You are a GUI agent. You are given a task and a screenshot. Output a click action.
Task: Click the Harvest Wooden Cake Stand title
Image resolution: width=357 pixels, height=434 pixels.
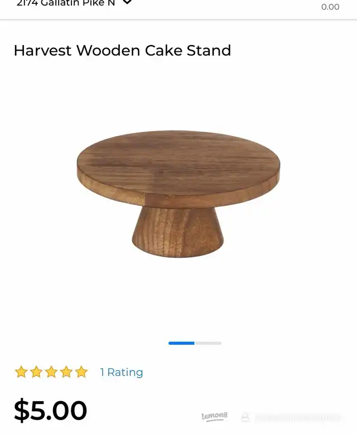click(122, 51)
